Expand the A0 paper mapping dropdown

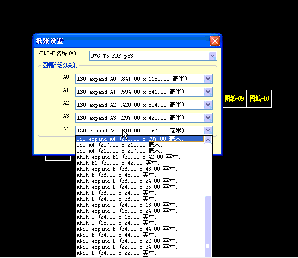click(208, 79)
